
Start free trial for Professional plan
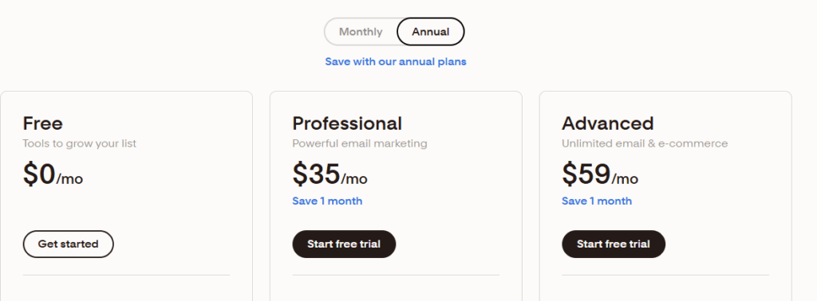click(344, 244)
